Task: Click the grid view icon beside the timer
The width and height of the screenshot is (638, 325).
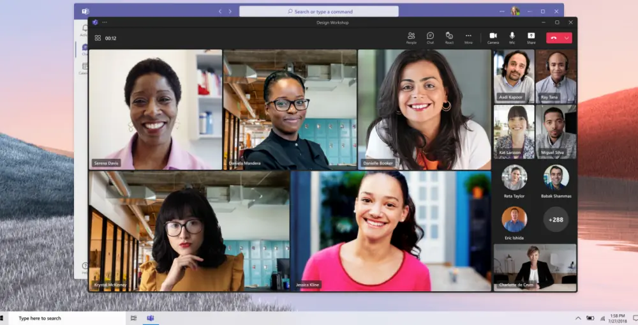Action: [98, 38]
